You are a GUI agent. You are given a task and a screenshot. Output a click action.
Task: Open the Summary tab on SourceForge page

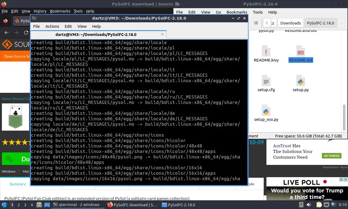pyautogui.click(x=18, y=184)
